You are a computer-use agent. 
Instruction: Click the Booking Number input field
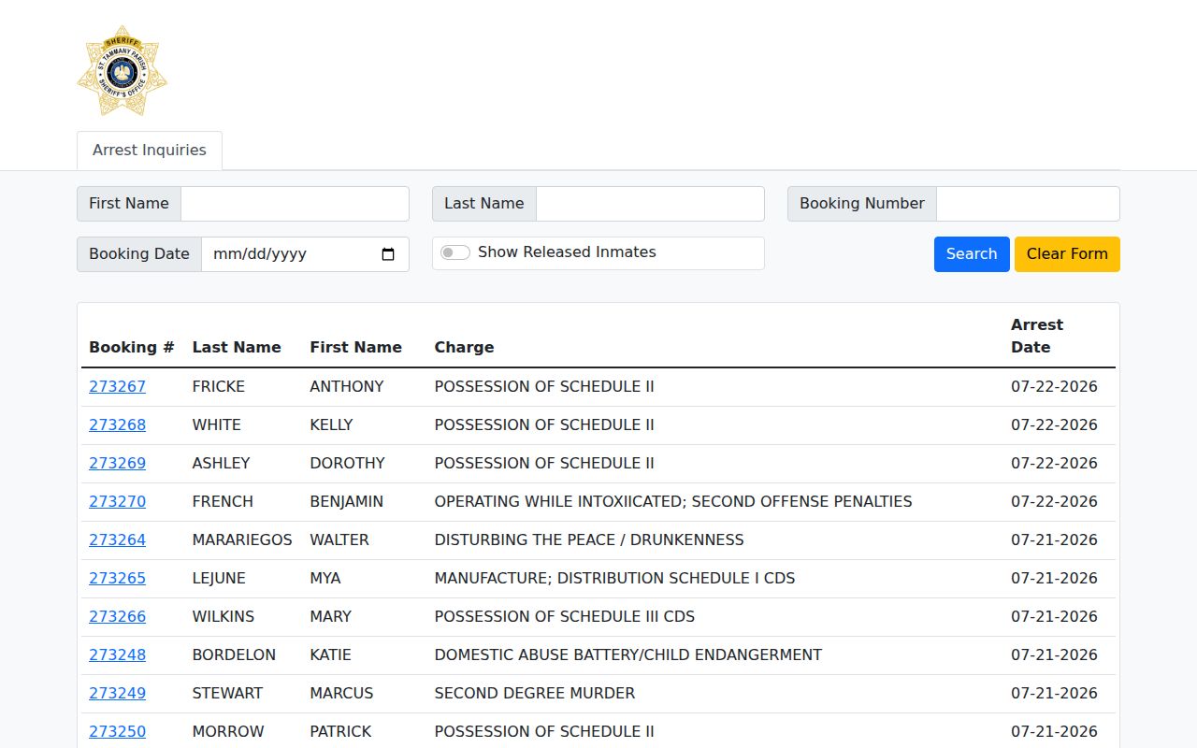click(x=1028, y=204)
